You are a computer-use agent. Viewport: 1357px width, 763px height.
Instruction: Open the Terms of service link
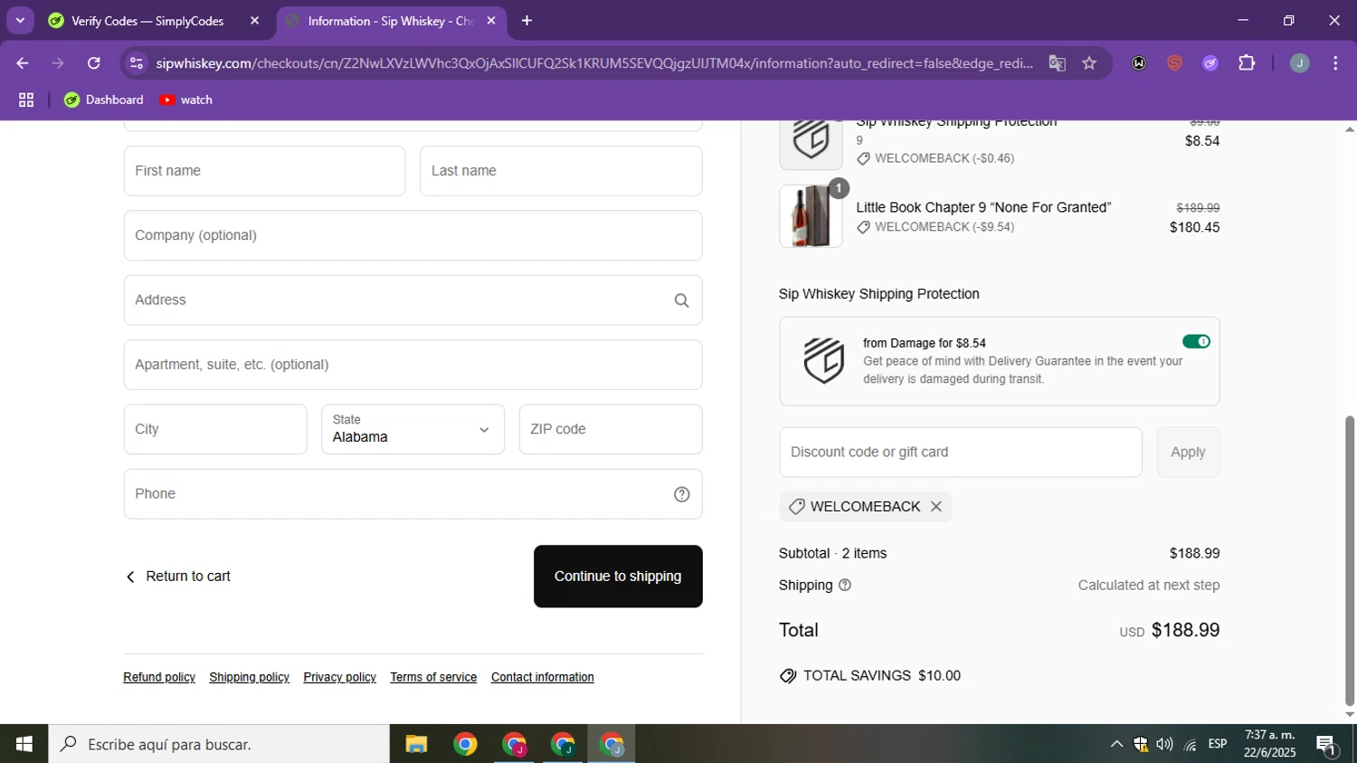(x=433, y=677)
